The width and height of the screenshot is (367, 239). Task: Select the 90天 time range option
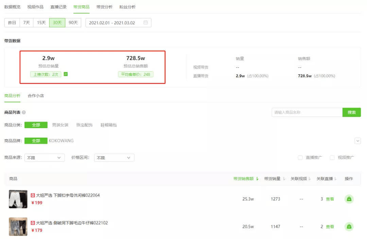[x=73, y=23]
